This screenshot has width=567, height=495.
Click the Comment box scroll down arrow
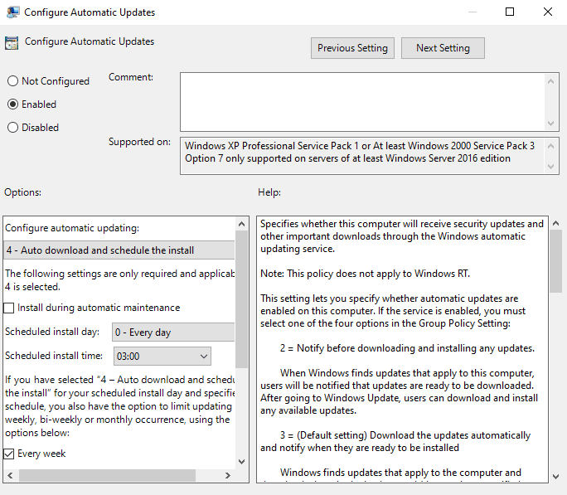click(x=550, y=124)
